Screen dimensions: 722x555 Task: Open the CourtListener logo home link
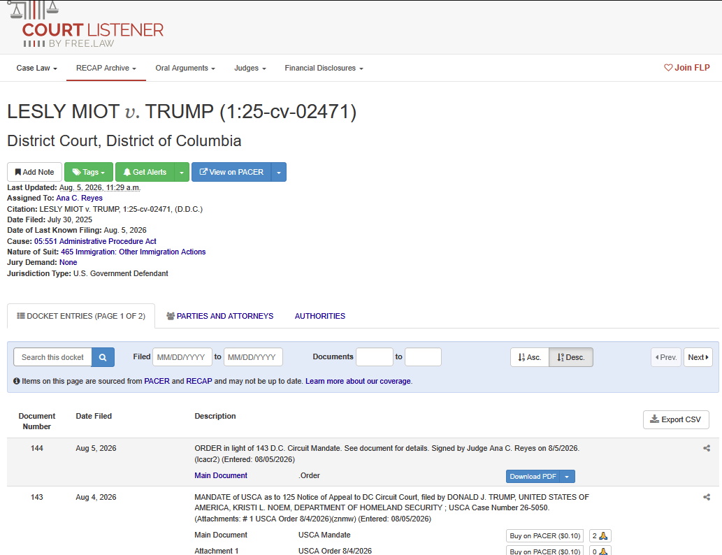tap(86, 24)
